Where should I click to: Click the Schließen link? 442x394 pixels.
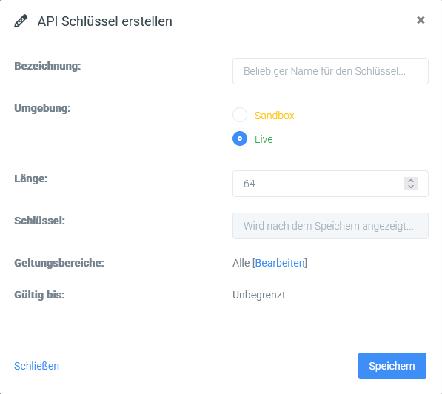coord(36,366)
